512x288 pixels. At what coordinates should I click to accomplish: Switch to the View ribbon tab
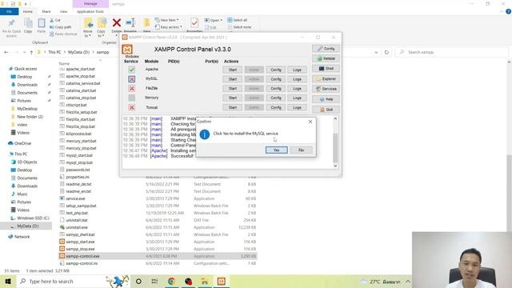(63, 11)
